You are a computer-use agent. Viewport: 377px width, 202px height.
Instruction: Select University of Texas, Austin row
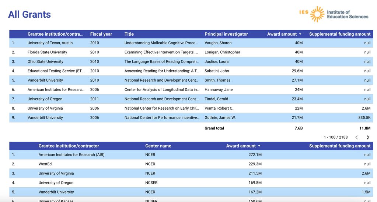point(50,43)
